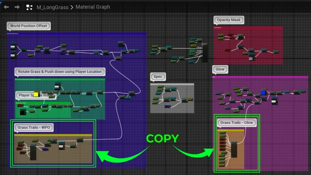Click the yellow color node
The height and width of the screenshot is (175, 311).
click(x=36, y=94)
